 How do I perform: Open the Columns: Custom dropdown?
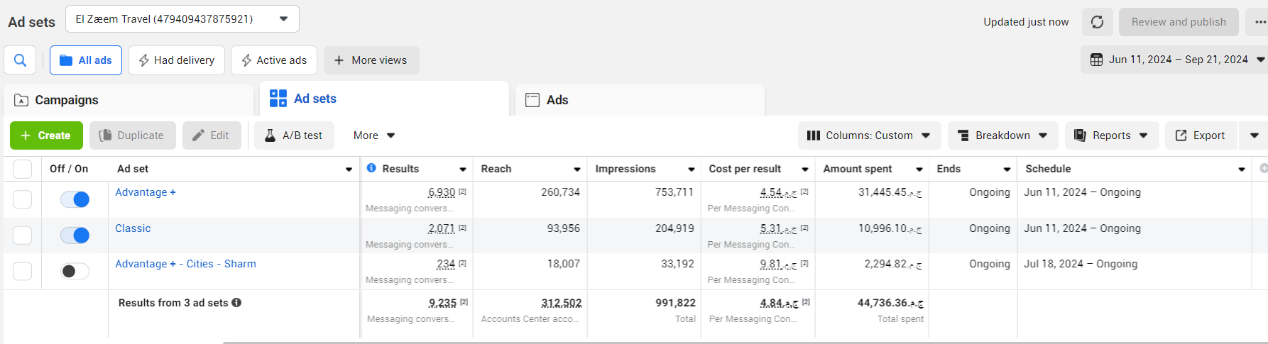(869, 135)
